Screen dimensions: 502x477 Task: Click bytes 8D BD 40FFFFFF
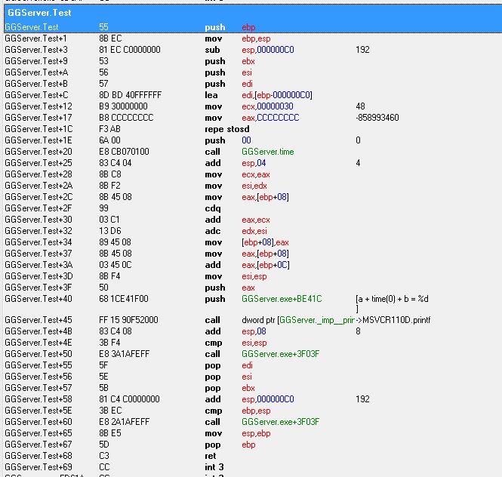[131, 95]
